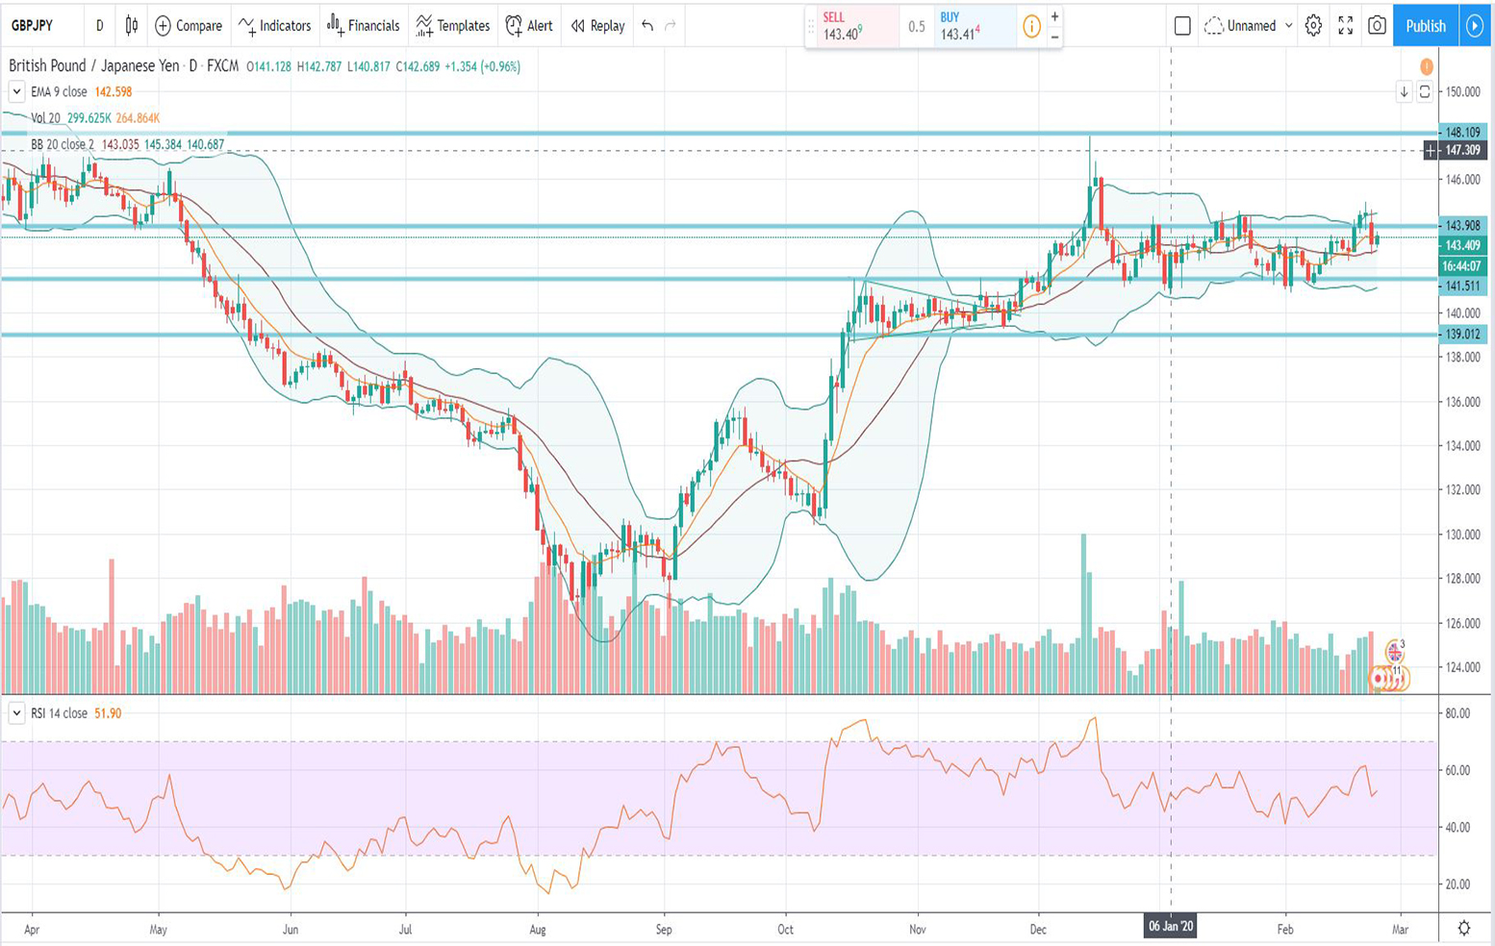1495x946 pixels.
Task: Click the Alert clock icon
Action: pyautogui.click(x=515, y=26)
